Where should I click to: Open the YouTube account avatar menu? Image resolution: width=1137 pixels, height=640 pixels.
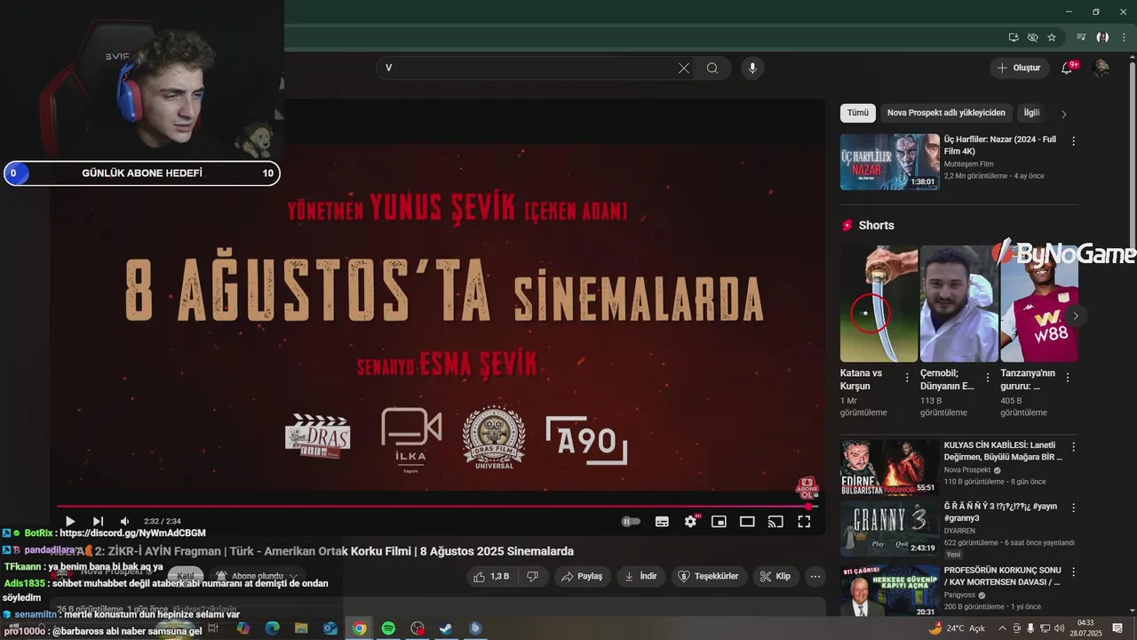click(x=1101, y=68)
